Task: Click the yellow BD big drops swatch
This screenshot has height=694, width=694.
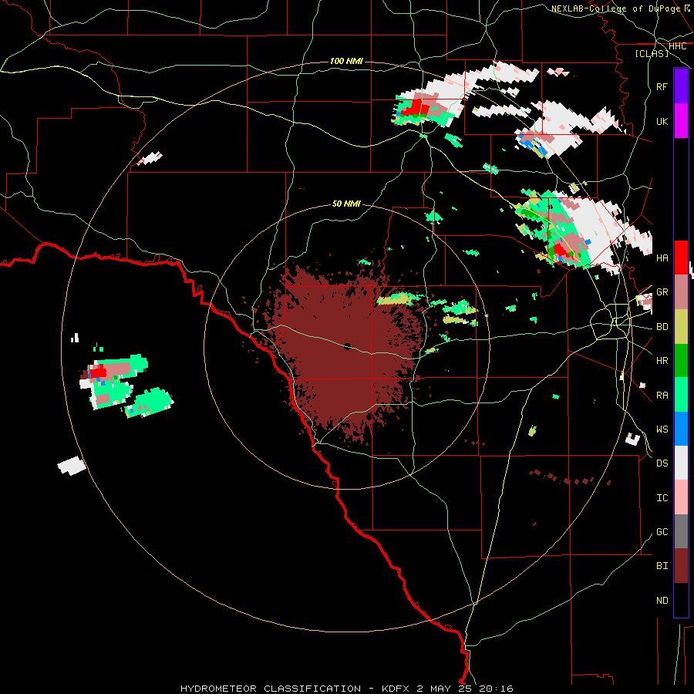Action: [x=681, y=327]
